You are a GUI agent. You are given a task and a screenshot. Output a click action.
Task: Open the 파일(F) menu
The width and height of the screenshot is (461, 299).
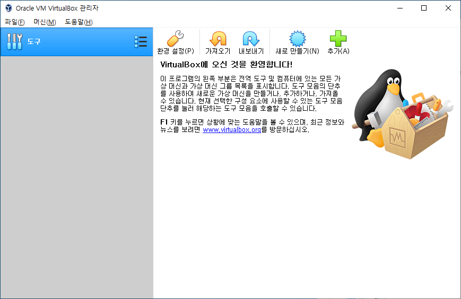[15, 22]
